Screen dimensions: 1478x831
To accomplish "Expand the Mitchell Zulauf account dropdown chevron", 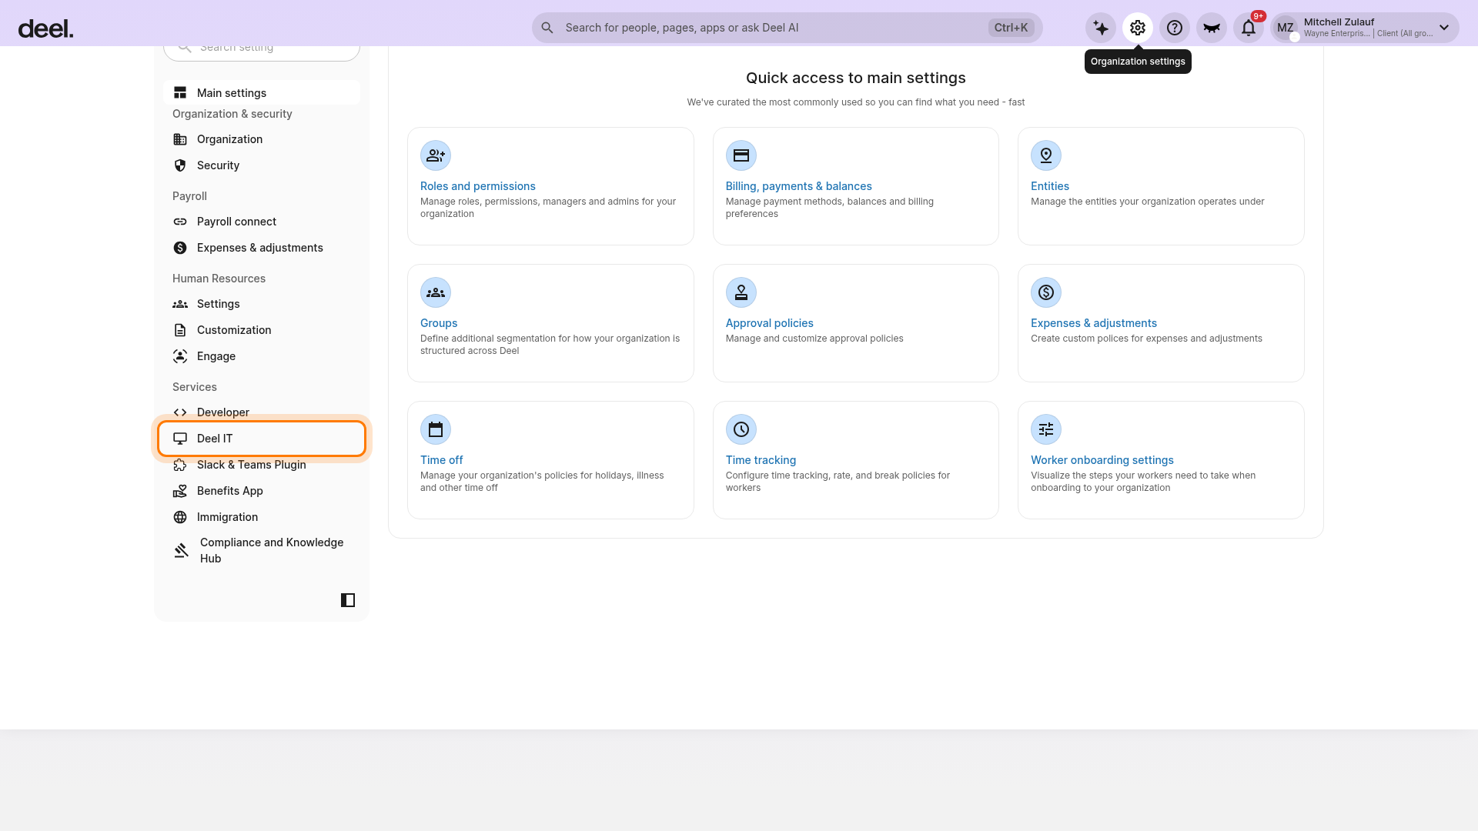I will click(x=1444, y=28).
